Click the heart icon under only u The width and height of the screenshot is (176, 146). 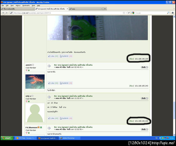click(27, 101)
